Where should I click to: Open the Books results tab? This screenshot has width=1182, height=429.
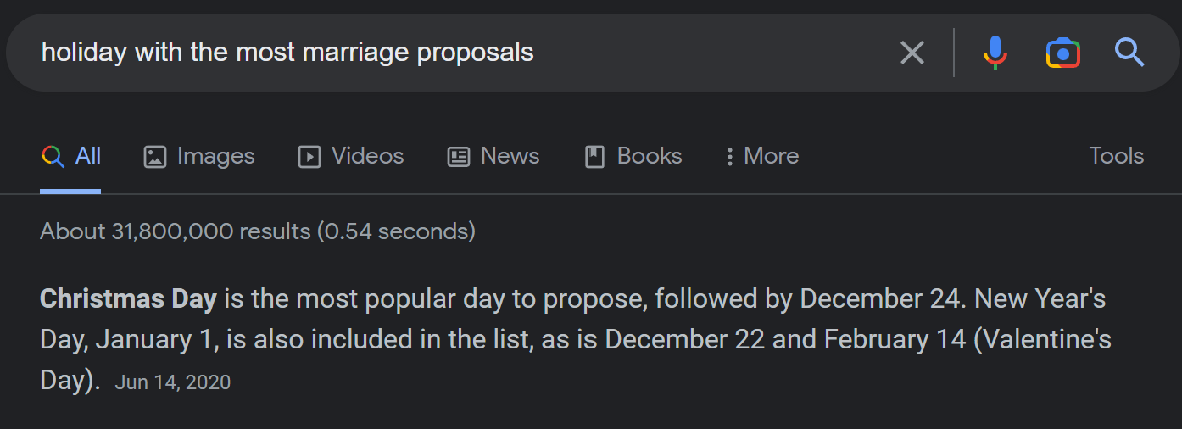649,156
